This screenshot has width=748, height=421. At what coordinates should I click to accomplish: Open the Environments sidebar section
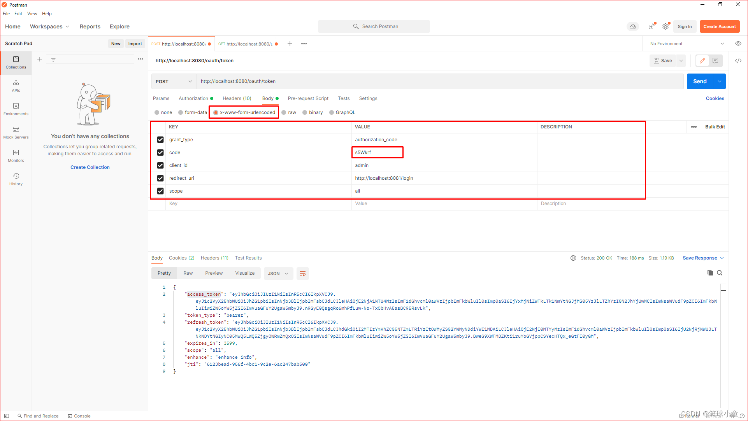16,109
